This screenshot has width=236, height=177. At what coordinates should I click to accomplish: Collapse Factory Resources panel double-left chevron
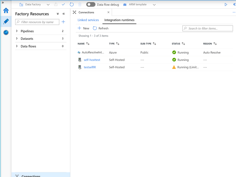64,14
